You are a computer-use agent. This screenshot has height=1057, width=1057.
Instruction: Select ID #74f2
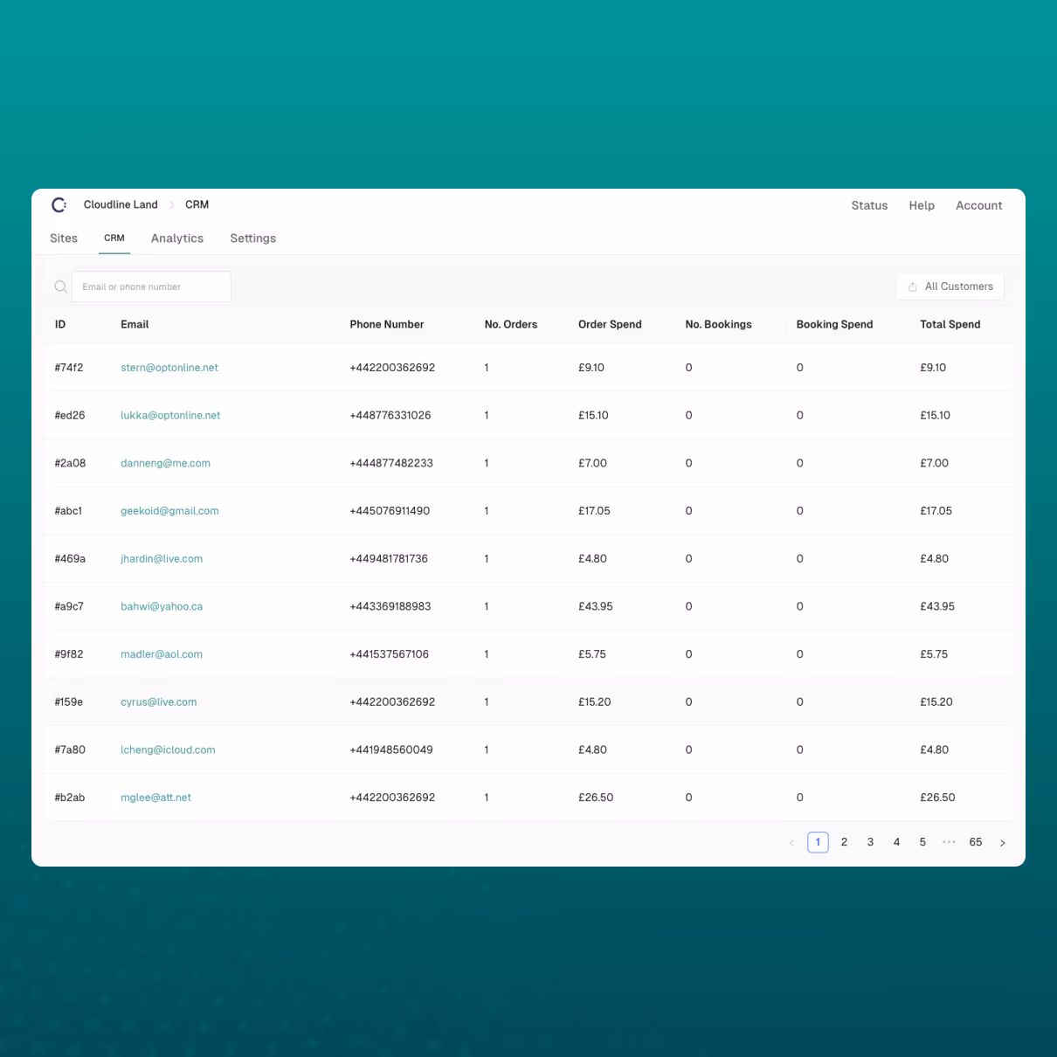pos(69,368)
